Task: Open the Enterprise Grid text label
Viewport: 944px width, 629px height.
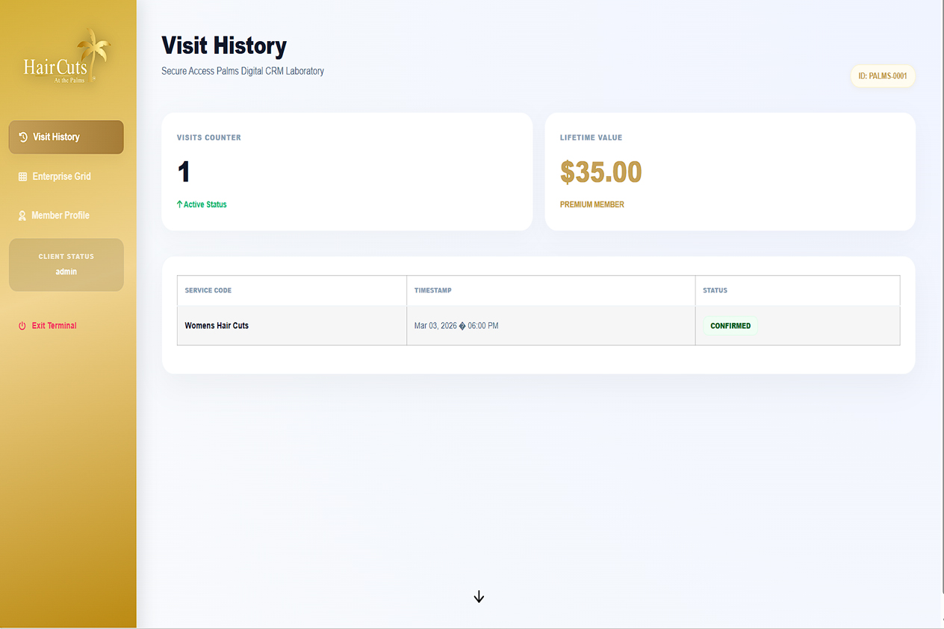Action: (61, 177)
